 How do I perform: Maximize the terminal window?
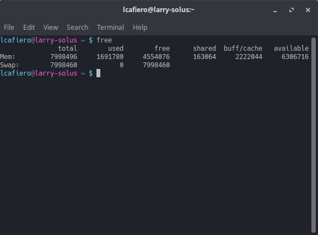292,10
